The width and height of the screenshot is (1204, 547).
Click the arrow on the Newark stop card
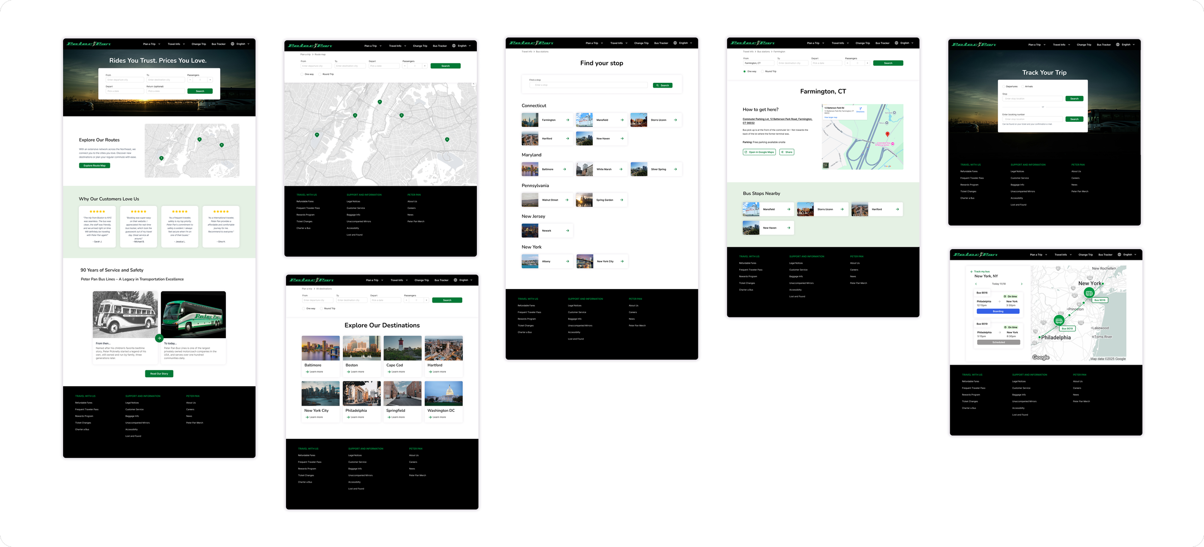pos(567,231)
